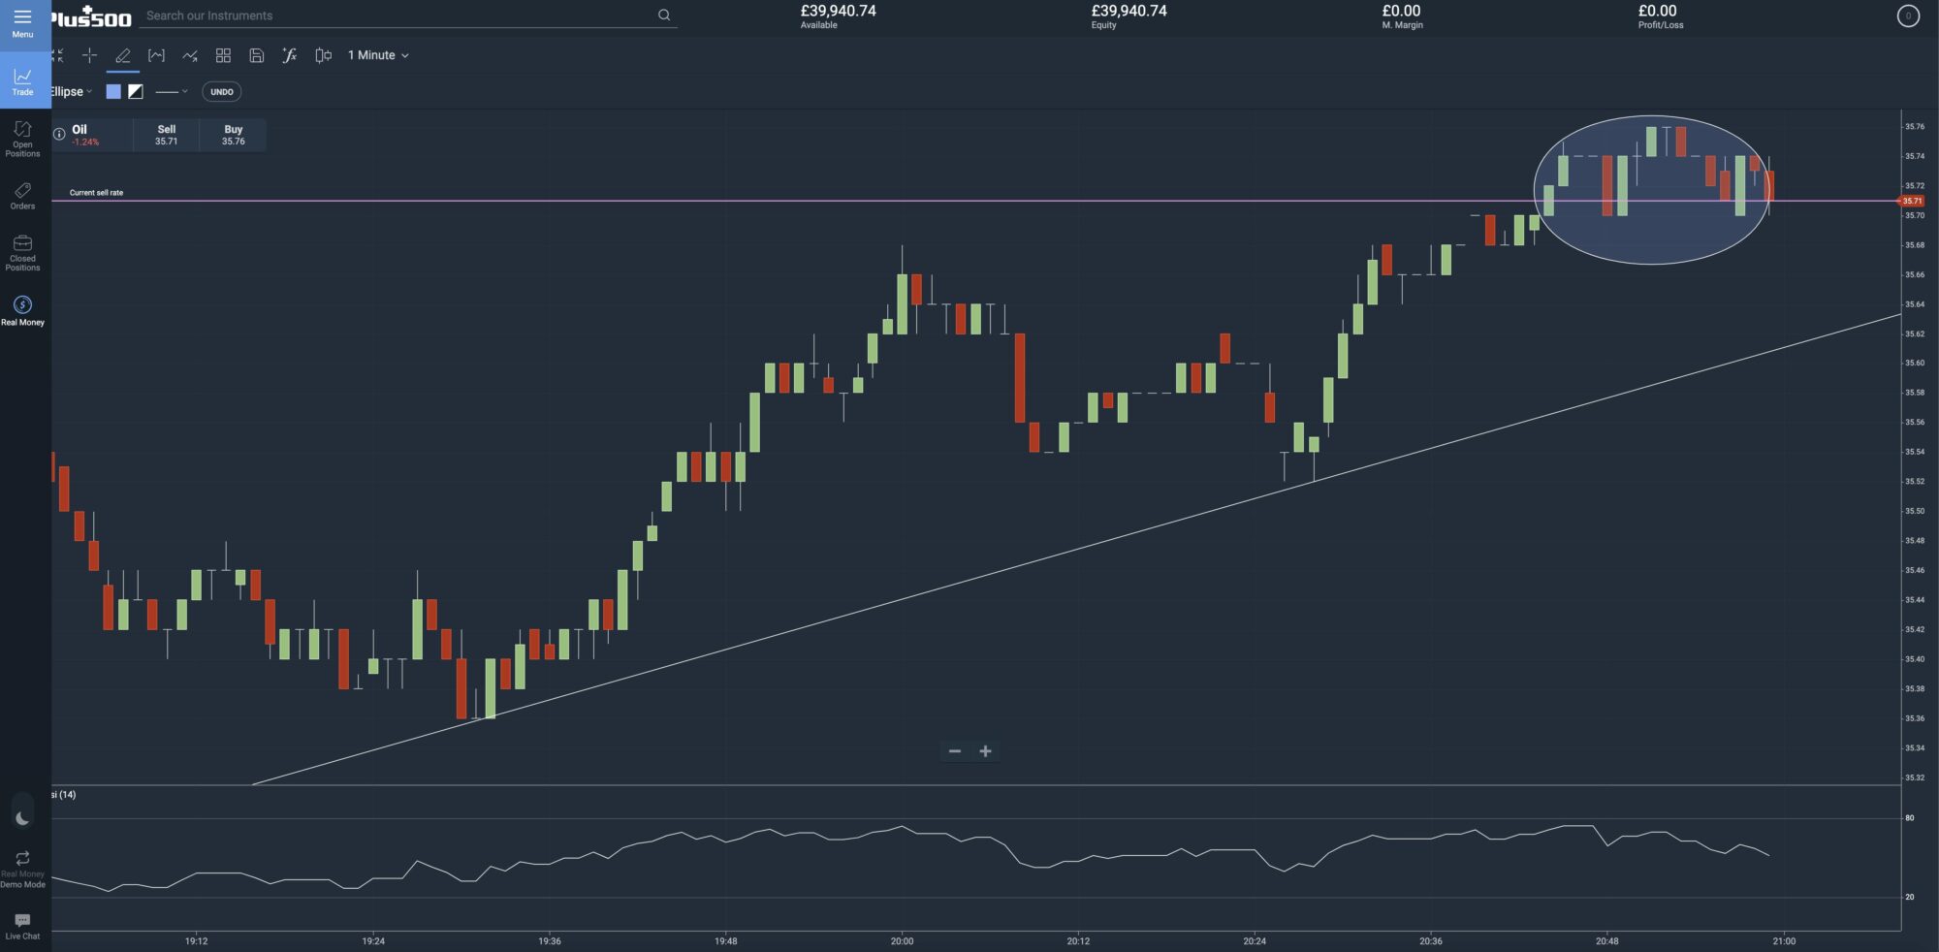Click the search magnifier icon

click(664, 16)
